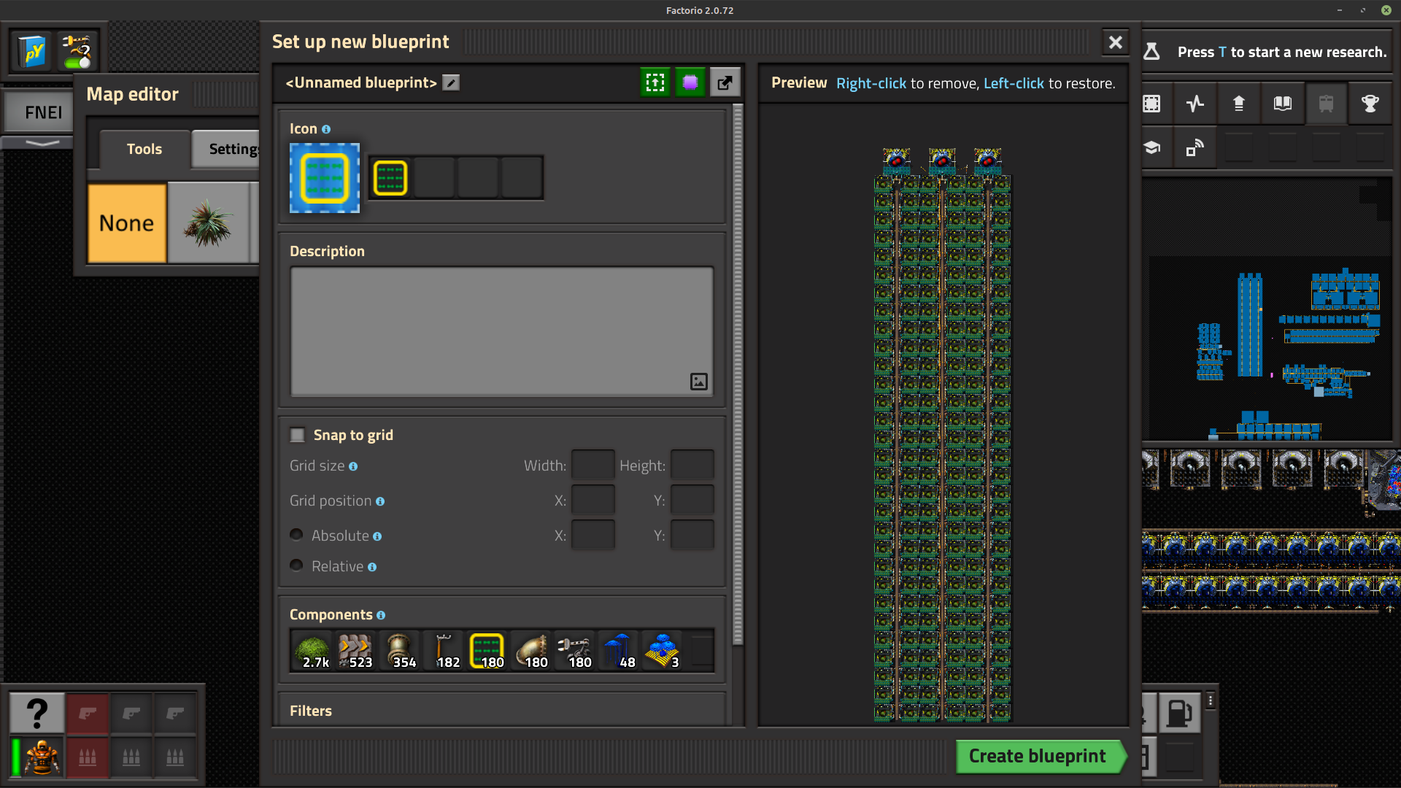Click the export blueprint string icon

click(725, 82)
